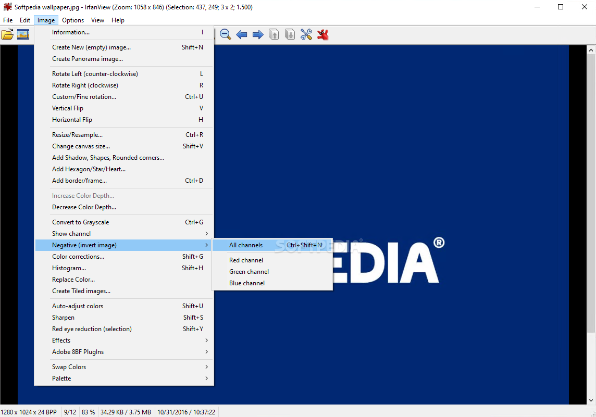The height and width of the screenshot is (417, 596).
Task: Open the slideshow filmstrip icon
Action: tap(23, 34)
